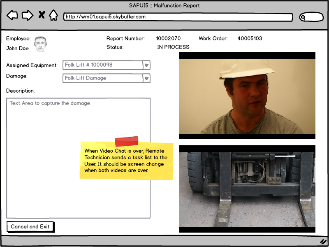Stop page loading with the X icon
This screenshot has height=247, width=329.
[x=42, y=15]
